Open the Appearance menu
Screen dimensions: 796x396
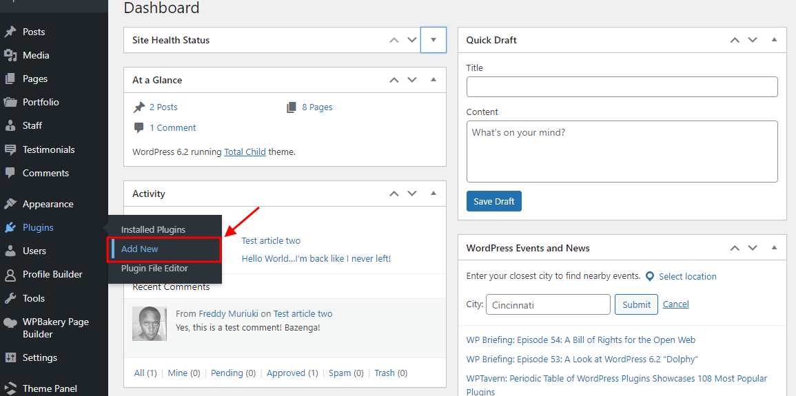pos(48,204)
